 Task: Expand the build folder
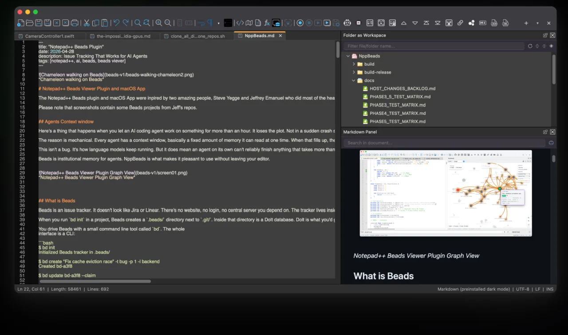pos(354,64)
